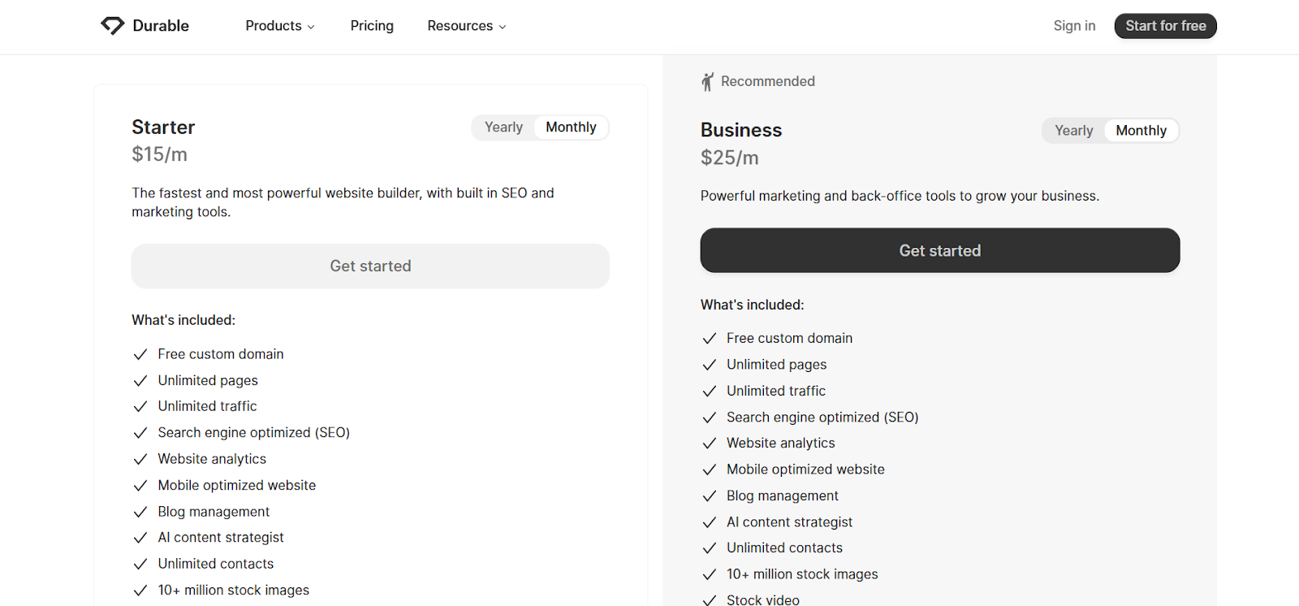Click the Starter plan heading
This screenshot has height=606, width=1299.
tap(163, 128)
